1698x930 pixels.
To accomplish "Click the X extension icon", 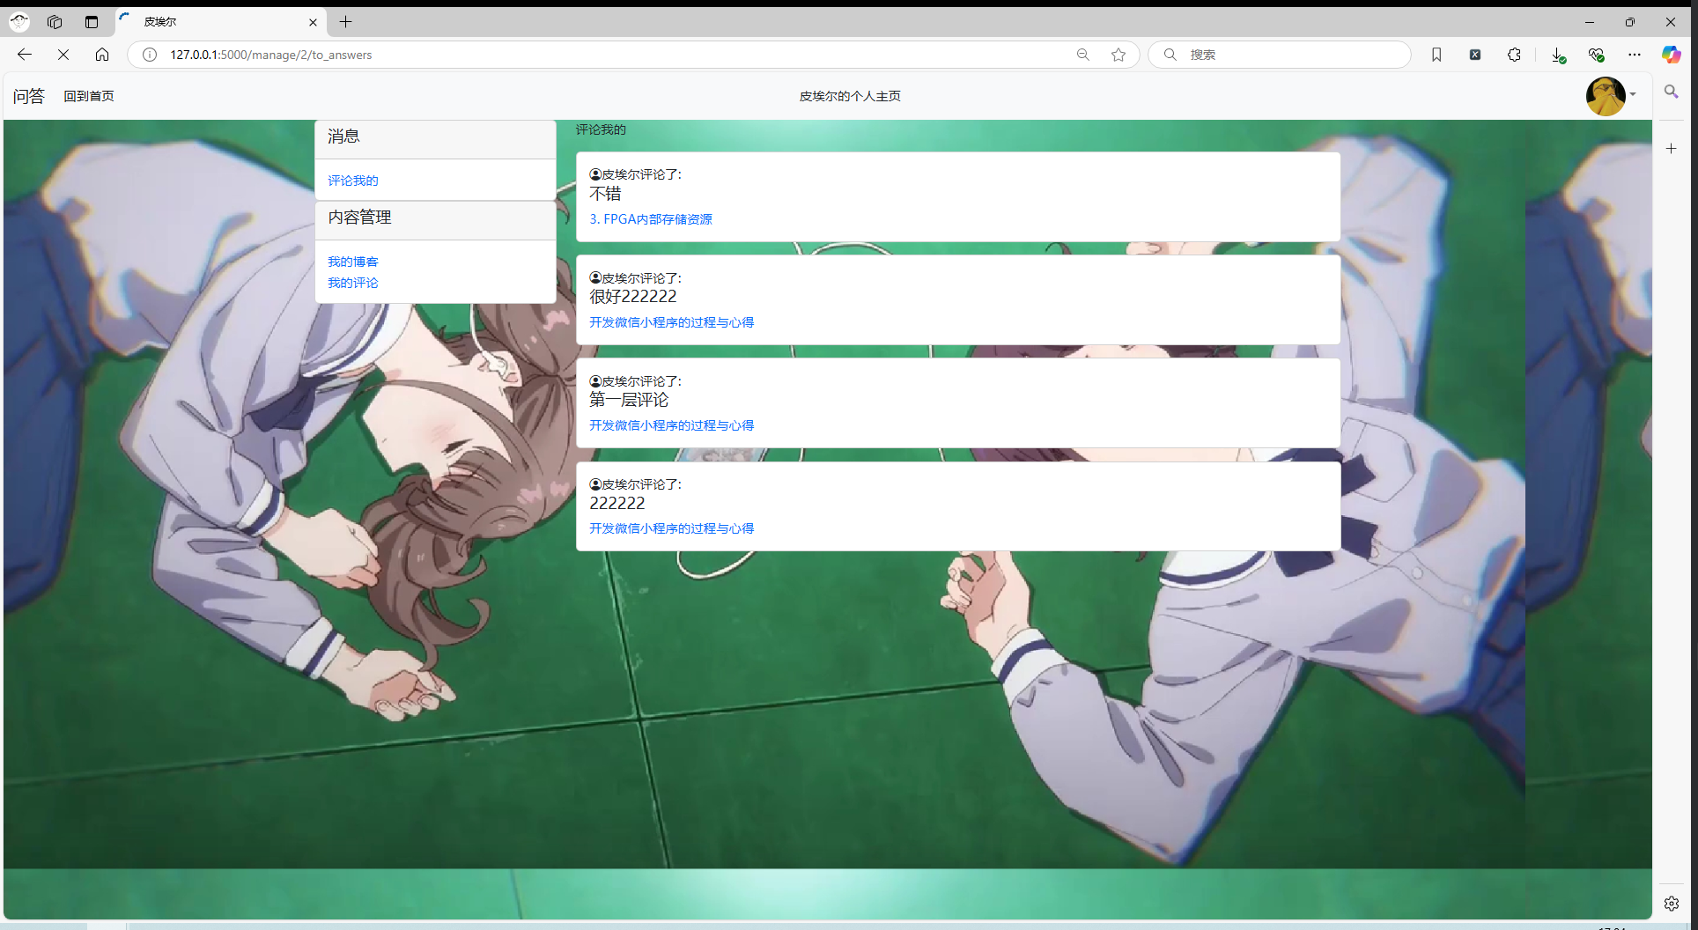I will pyautogui.click(x=1475, y=55).
